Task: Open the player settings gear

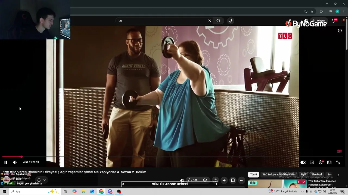Action: click(x=321, y=162)
